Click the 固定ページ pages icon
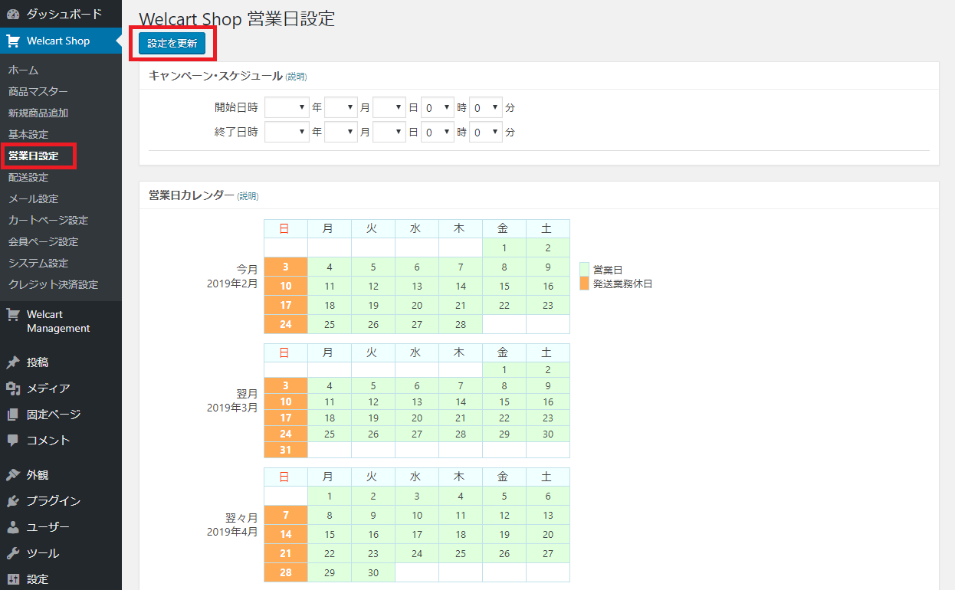 click(x=13, y=415)
